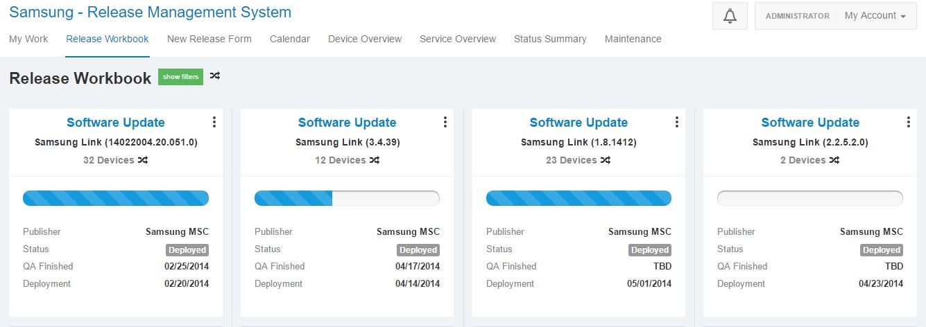Open kebab menu on Samsung Link 3.4.39 card
The image size is (926, 327).
tap(445, 122)
